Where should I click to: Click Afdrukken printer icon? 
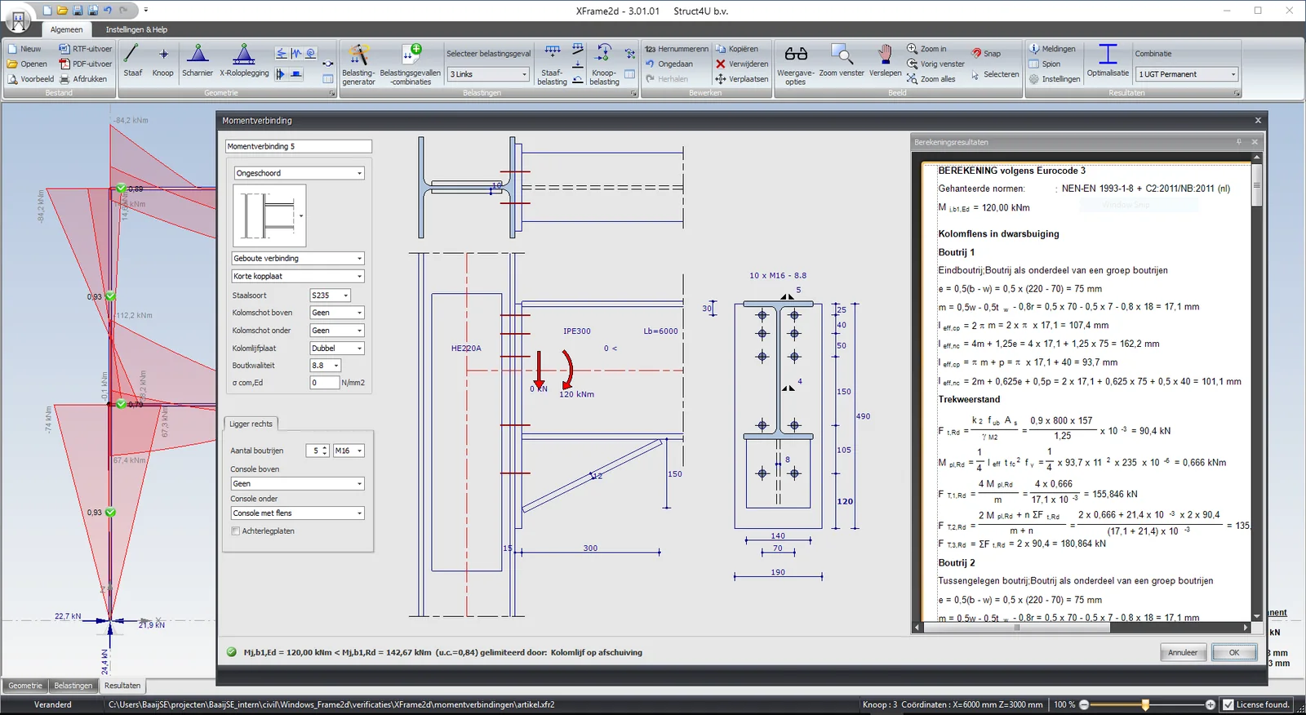click(x=83, y=79)
